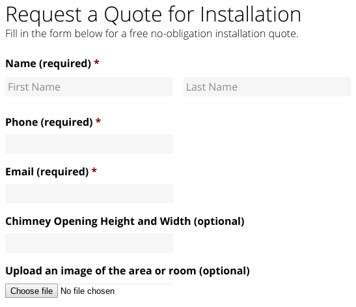This screenshot has width=356, height=307.
Task: Click the 'Email (required)' field label
Action: tap(47, 172)
